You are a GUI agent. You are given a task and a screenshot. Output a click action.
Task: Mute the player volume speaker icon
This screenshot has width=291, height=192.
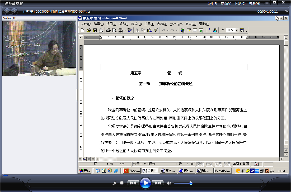[169, 183]
